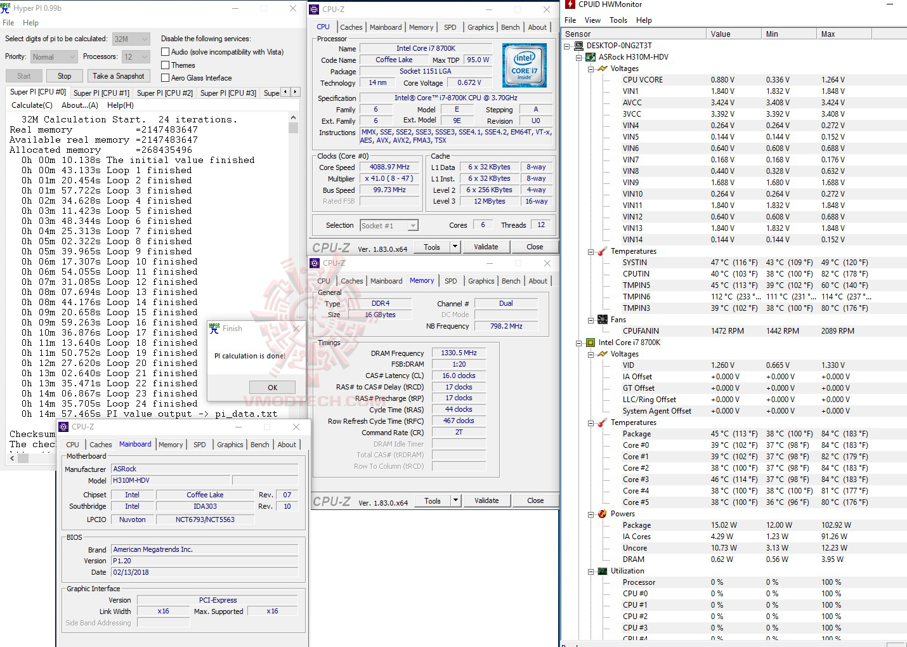Click the horizontal scrollbar thumb in the Hyper PI log

point(23,459)
